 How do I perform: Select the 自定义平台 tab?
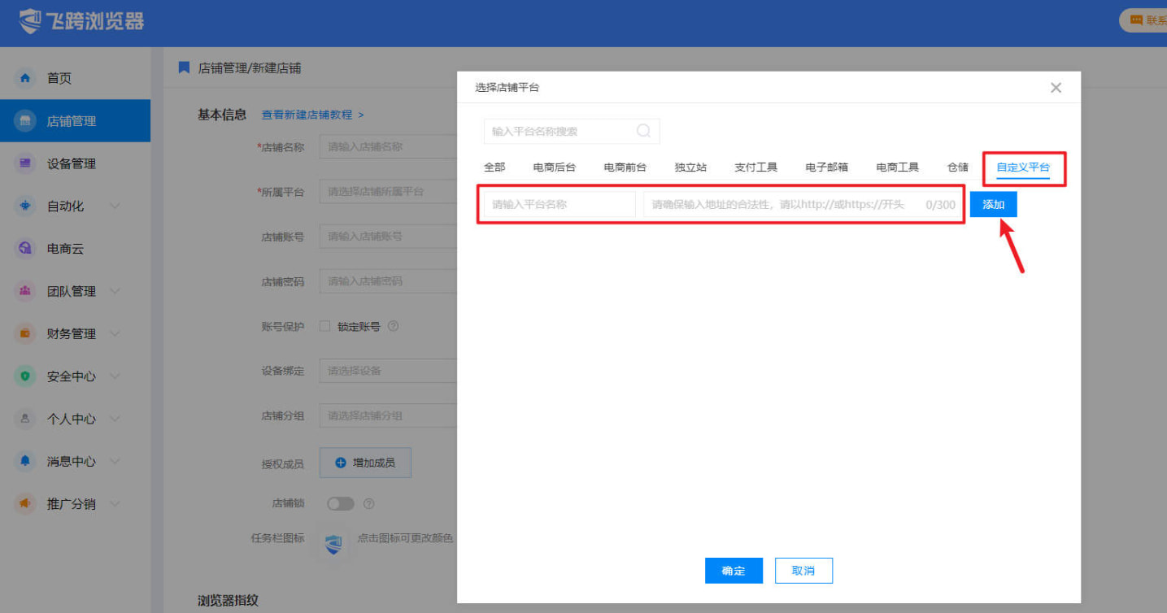coord(1023,167)
